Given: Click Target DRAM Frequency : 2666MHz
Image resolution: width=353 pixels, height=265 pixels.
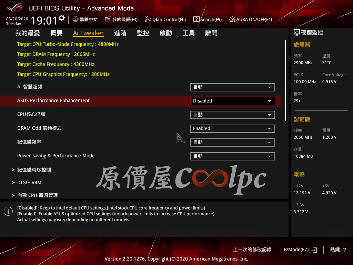Looking at the screenshot, I should [56, 54].
